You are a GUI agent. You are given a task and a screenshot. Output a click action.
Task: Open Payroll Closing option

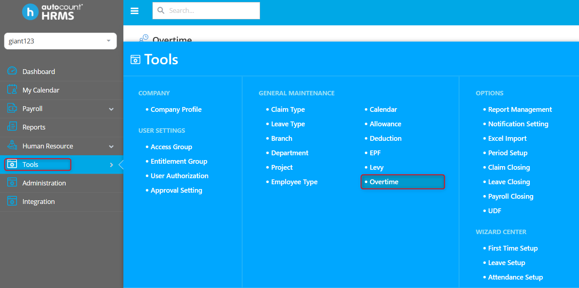[x=510, y=196]
